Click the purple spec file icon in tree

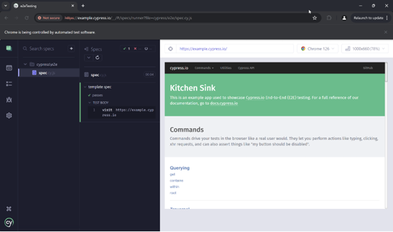(35, 72)
